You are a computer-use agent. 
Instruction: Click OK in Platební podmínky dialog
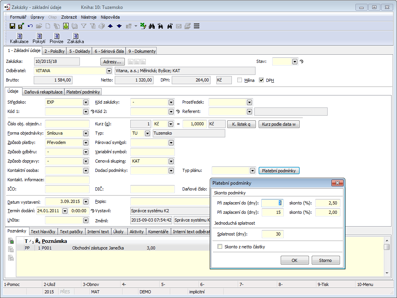point(294,260)
